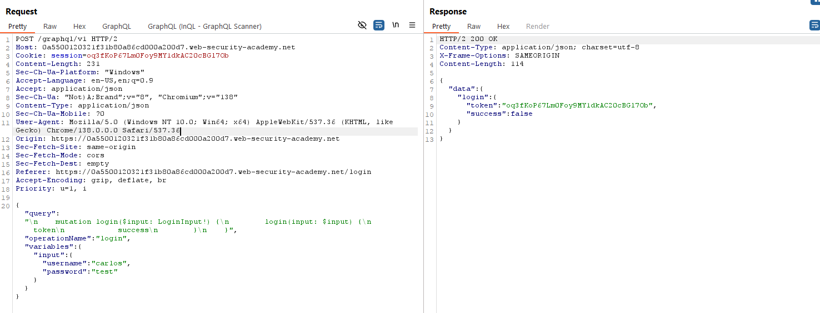Click the session cookie value in Request
Image resolution: width=820 pixels, height=313 pixels.
[x=158, y=56]
